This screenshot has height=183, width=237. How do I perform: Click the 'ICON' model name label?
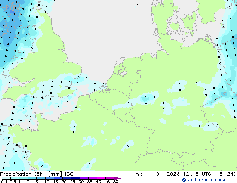pos(71,174)
